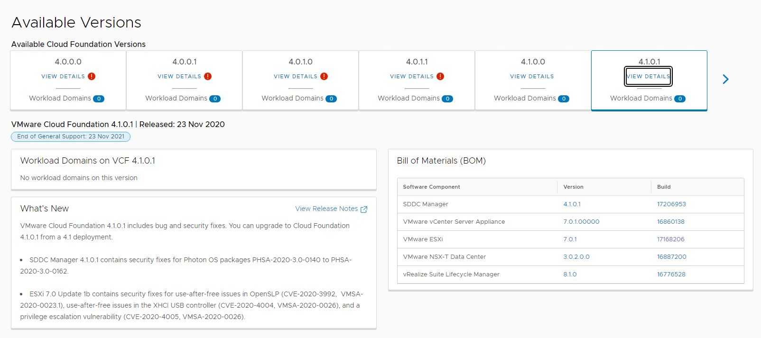Click the Workload Domains count badge for 4.1.0.0
761x338 pixels.
click(x=564, y=99)
